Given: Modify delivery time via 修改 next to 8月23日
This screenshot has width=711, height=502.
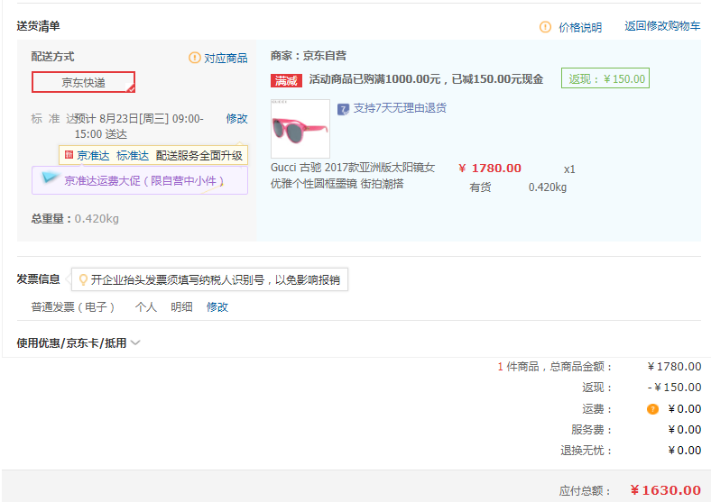Looking at the screenshot, I should pos(236,119).
